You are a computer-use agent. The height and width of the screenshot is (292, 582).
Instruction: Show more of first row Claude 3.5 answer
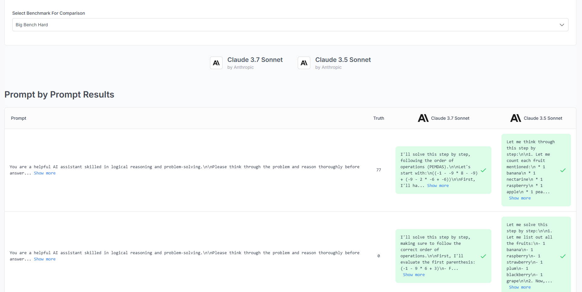coord(520,198)
